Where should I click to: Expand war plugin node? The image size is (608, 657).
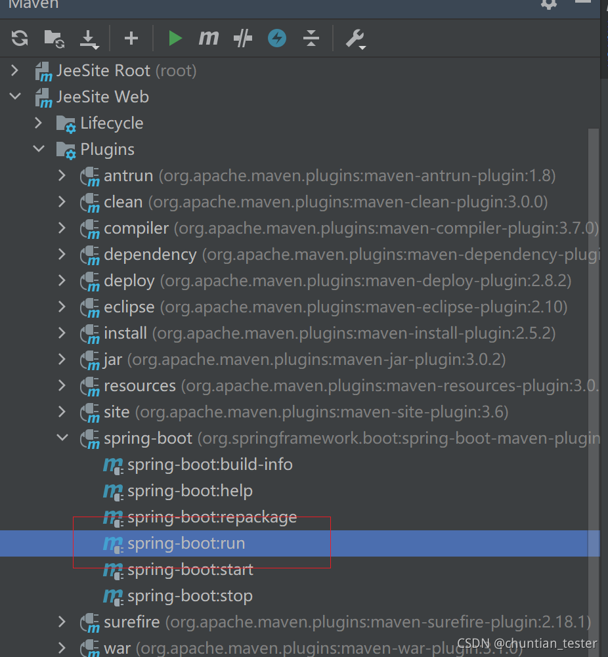coord(62,648)
